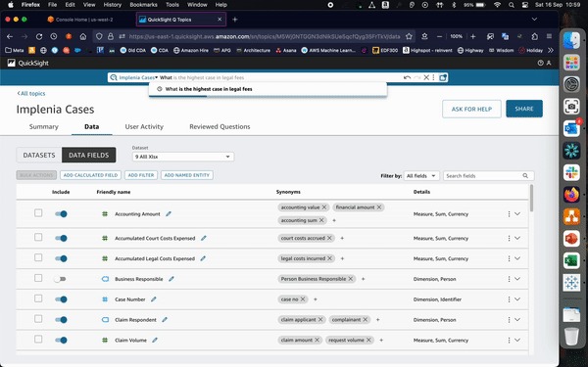Image resolution: width=588 pixels, height=367 pixels.
Task: Click the fields table vertical scrollbar
Action: tap(531, 199)
